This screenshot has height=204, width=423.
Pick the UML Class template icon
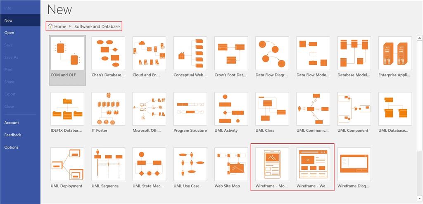[x=272, y=109]
